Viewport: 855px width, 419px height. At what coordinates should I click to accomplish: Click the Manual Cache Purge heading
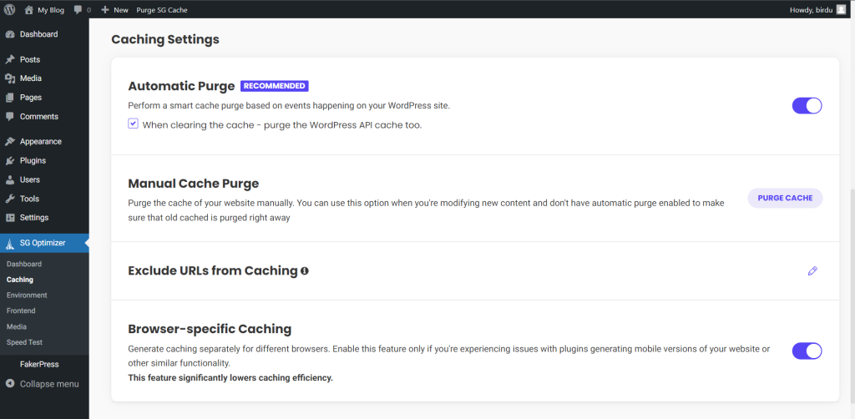coord(194,184)
